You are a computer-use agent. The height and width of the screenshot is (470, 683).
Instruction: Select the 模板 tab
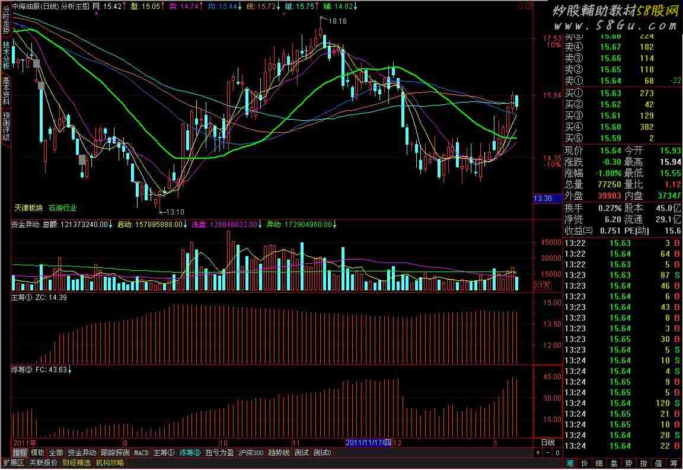(38, 453)
